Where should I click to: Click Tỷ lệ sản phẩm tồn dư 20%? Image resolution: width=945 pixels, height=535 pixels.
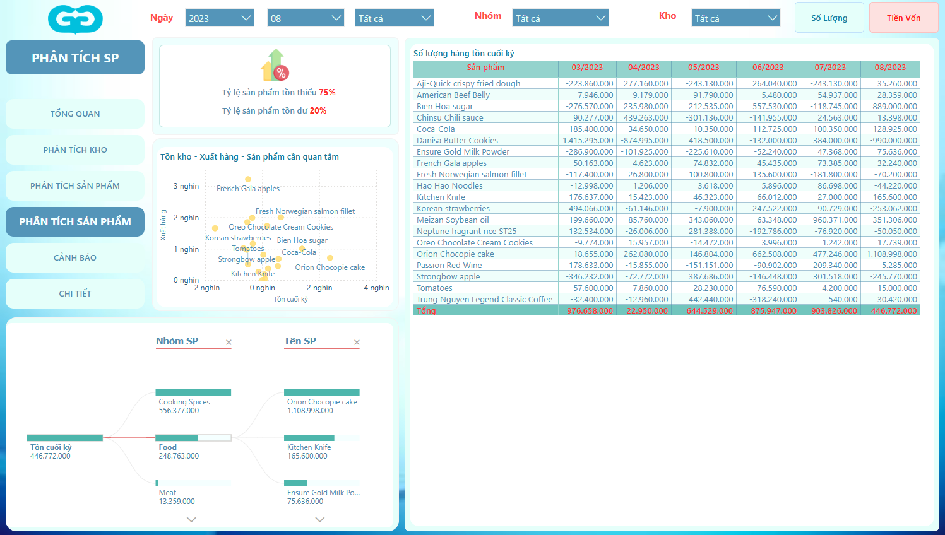point(274,110)
